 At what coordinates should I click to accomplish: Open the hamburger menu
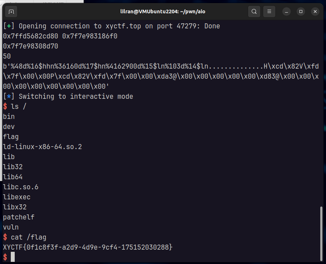[269, 11]
